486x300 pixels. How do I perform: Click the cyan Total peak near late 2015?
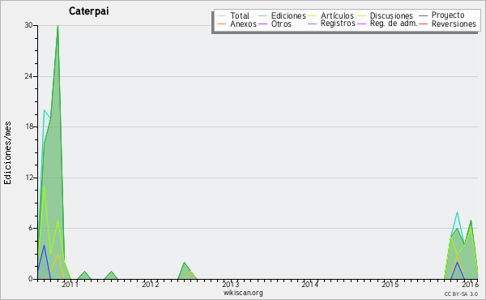tap(457, 212)
